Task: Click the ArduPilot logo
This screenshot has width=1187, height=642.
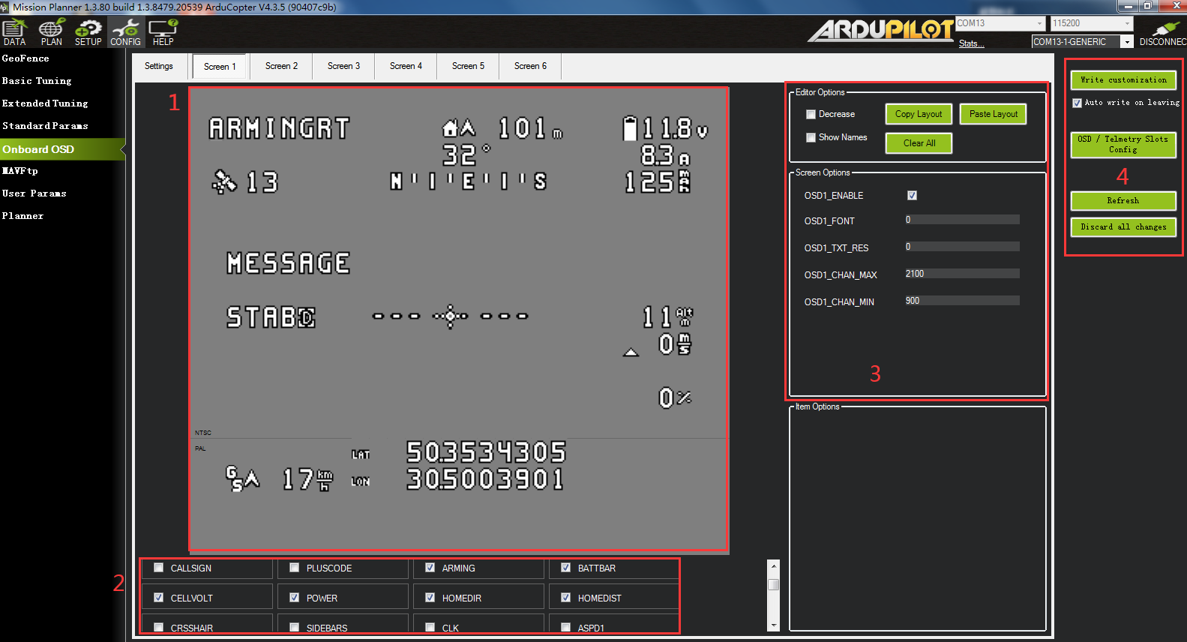Action: [x=880, y=30]
